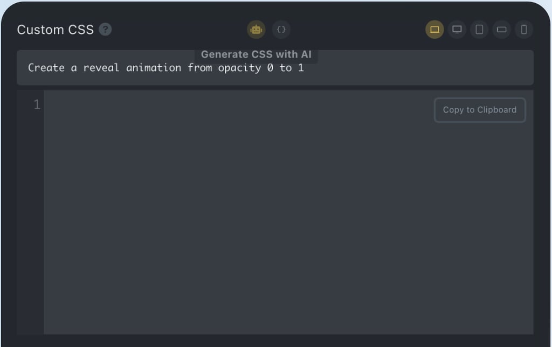Click the Custom CSS panel title

[56, 30]
